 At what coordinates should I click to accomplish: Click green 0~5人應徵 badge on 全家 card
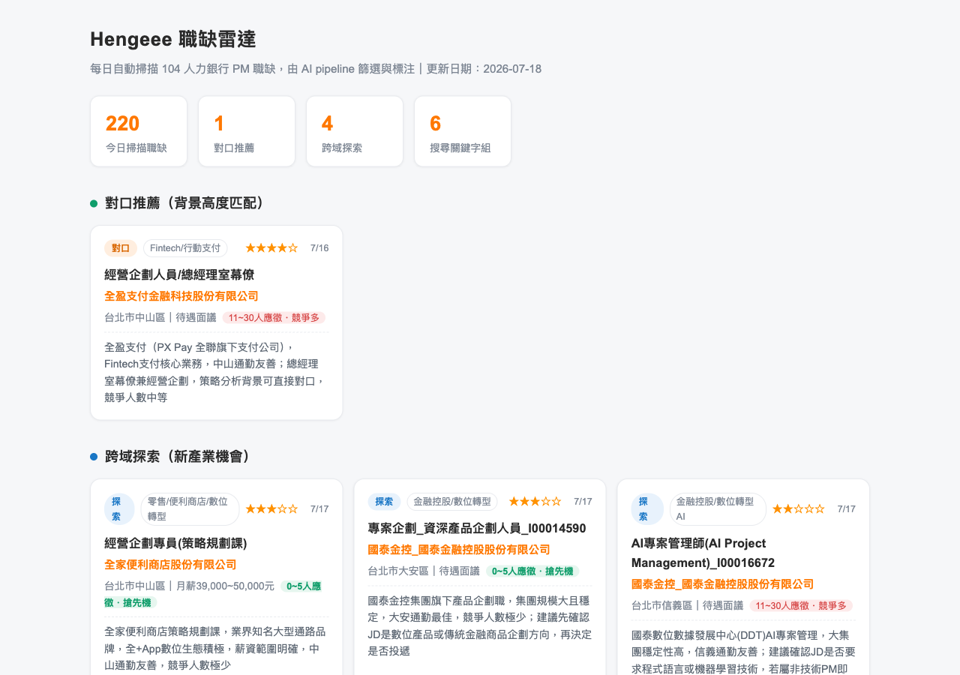pyautogui.click(x=213, y=594)
